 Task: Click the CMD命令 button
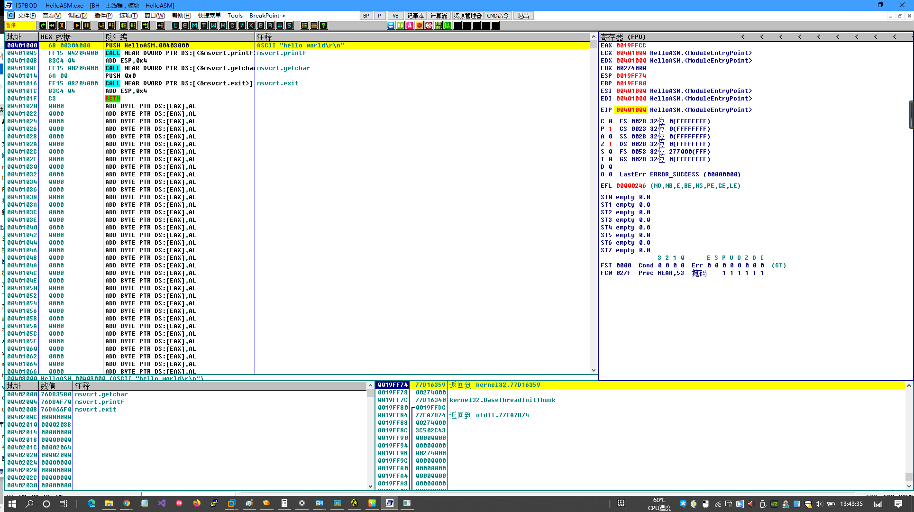pos(498,16)
